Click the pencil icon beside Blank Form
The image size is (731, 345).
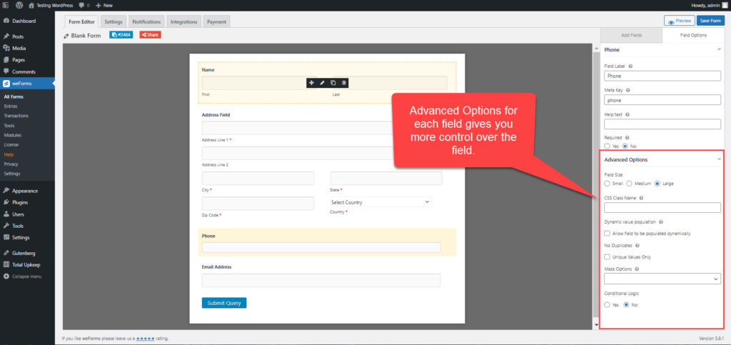click(66, 36)
